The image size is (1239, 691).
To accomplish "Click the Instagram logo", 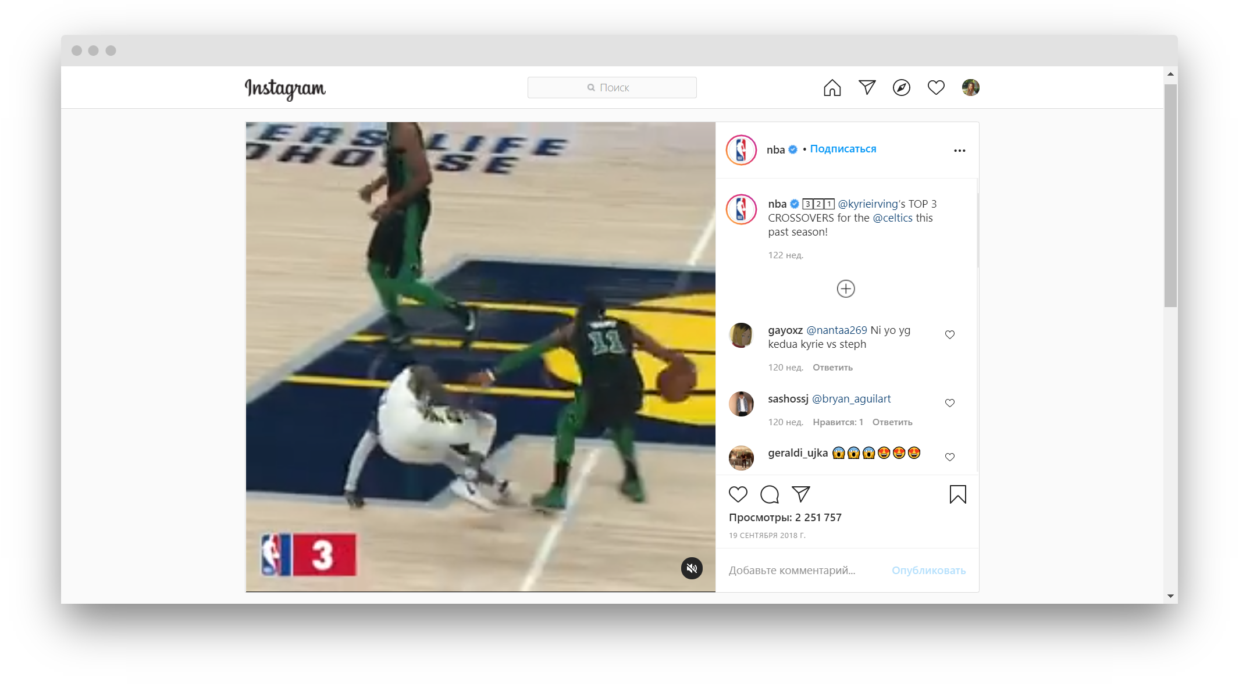I will tap(285, 88).
